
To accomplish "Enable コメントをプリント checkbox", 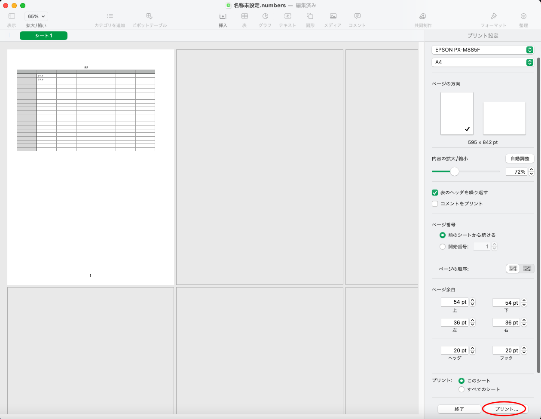I will tap(435, 204).
